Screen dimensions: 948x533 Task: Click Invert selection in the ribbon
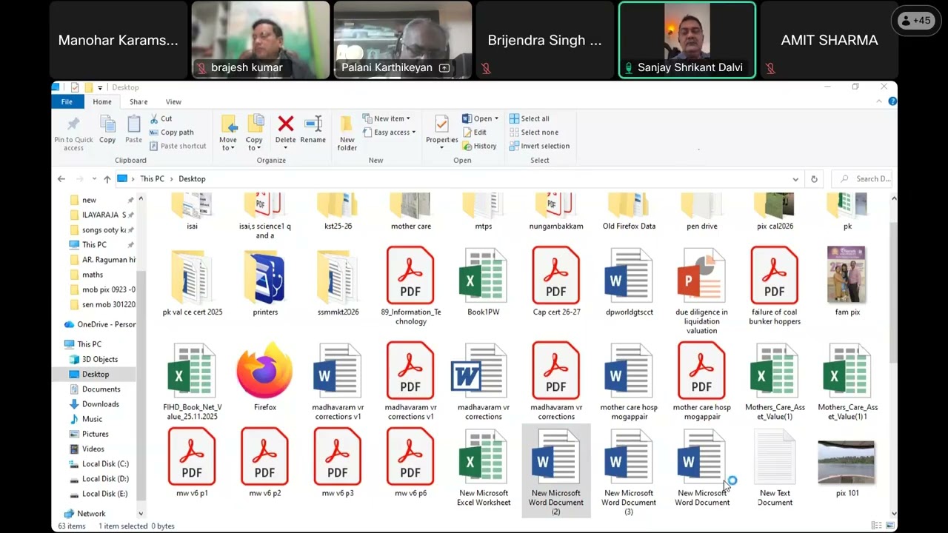539,146
